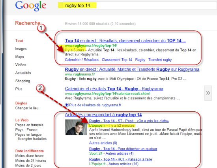Click Environ 18 000 000 résultats text
The width and height of the screenshot is (217, 168).
point(100,24)
